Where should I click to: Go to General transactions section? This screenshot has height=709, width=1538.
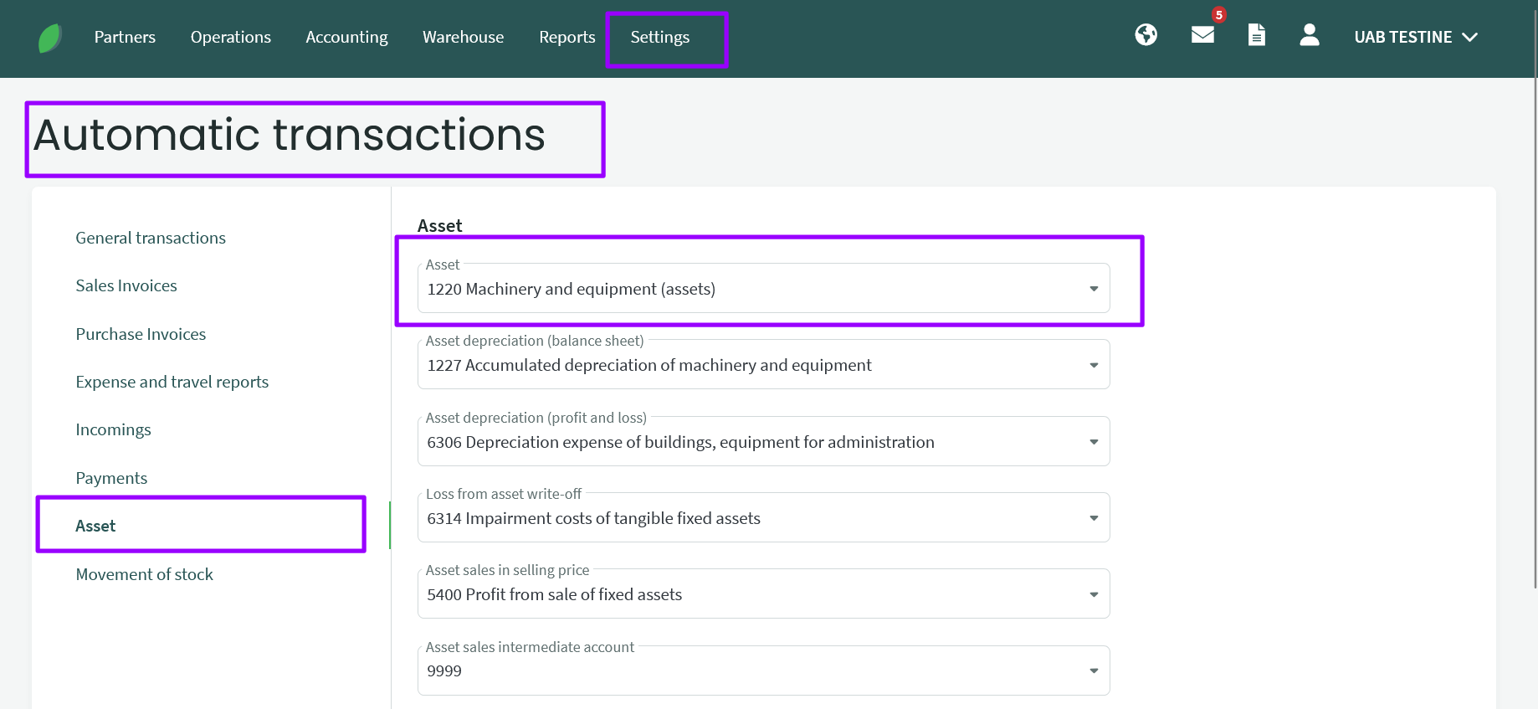point(151,238)
